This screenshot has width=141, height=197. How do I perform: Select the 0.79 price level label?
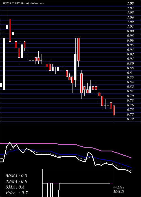coord(130,96)
